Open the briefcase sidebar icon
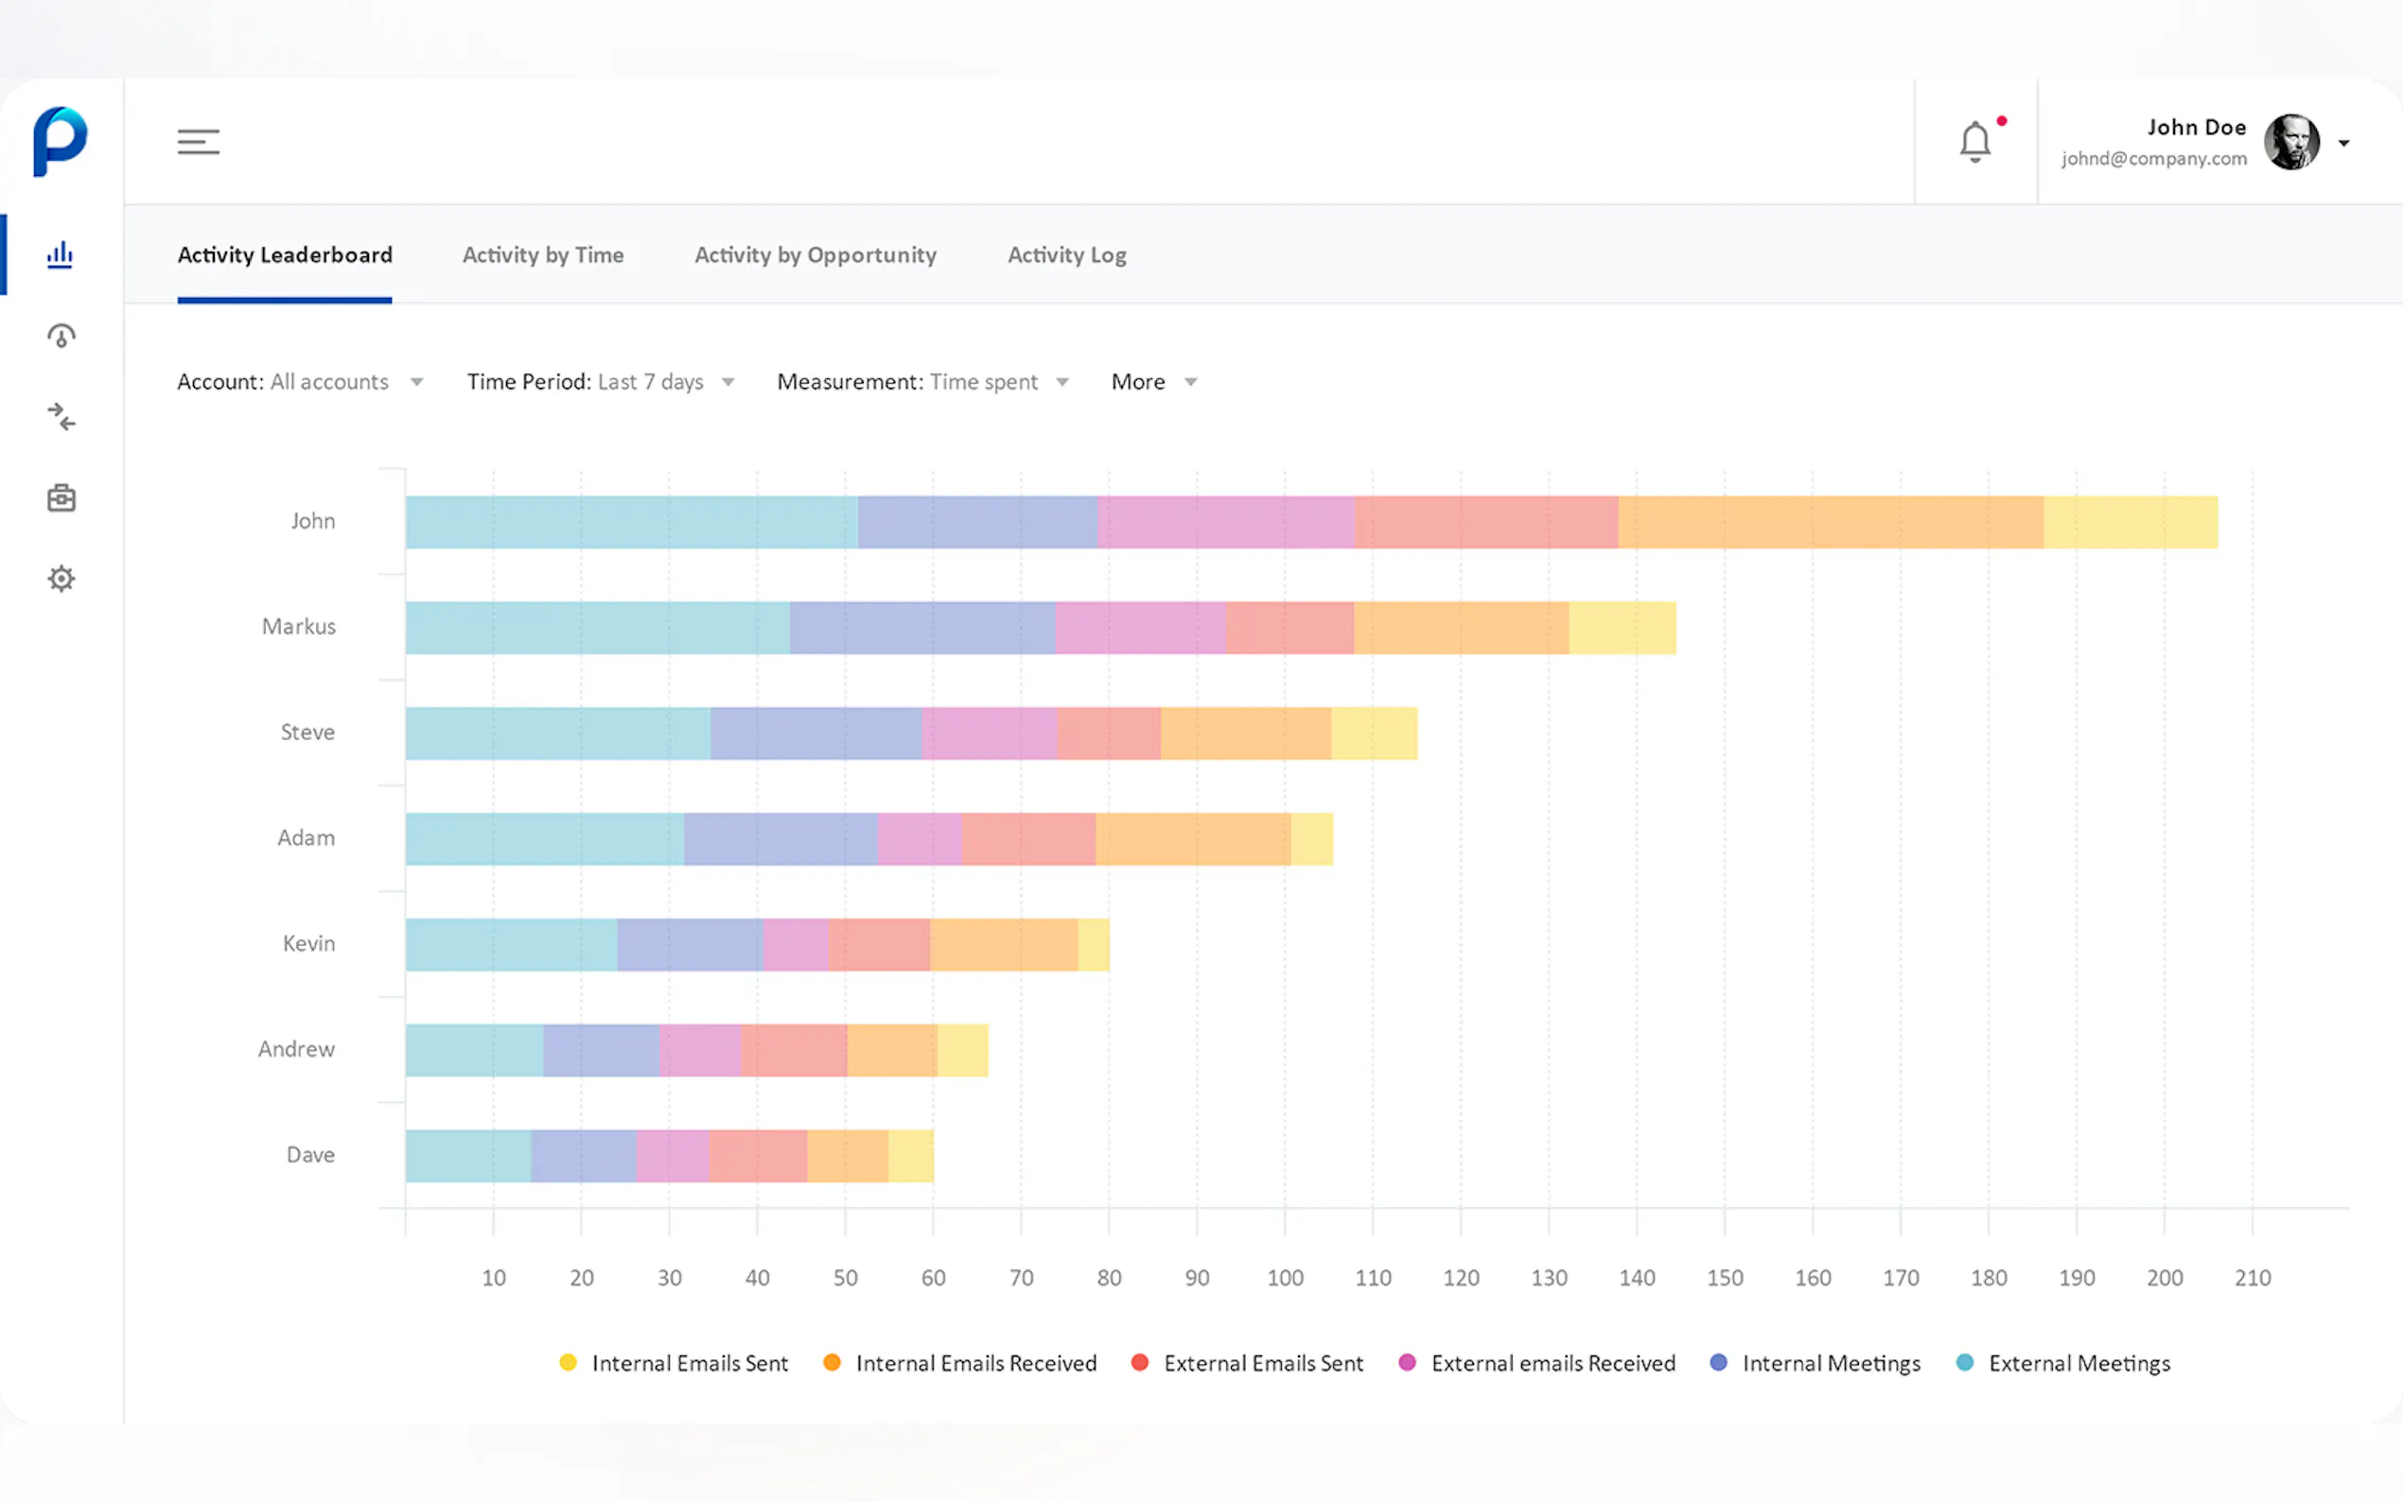The image size is (2403, 1502). 61,498
